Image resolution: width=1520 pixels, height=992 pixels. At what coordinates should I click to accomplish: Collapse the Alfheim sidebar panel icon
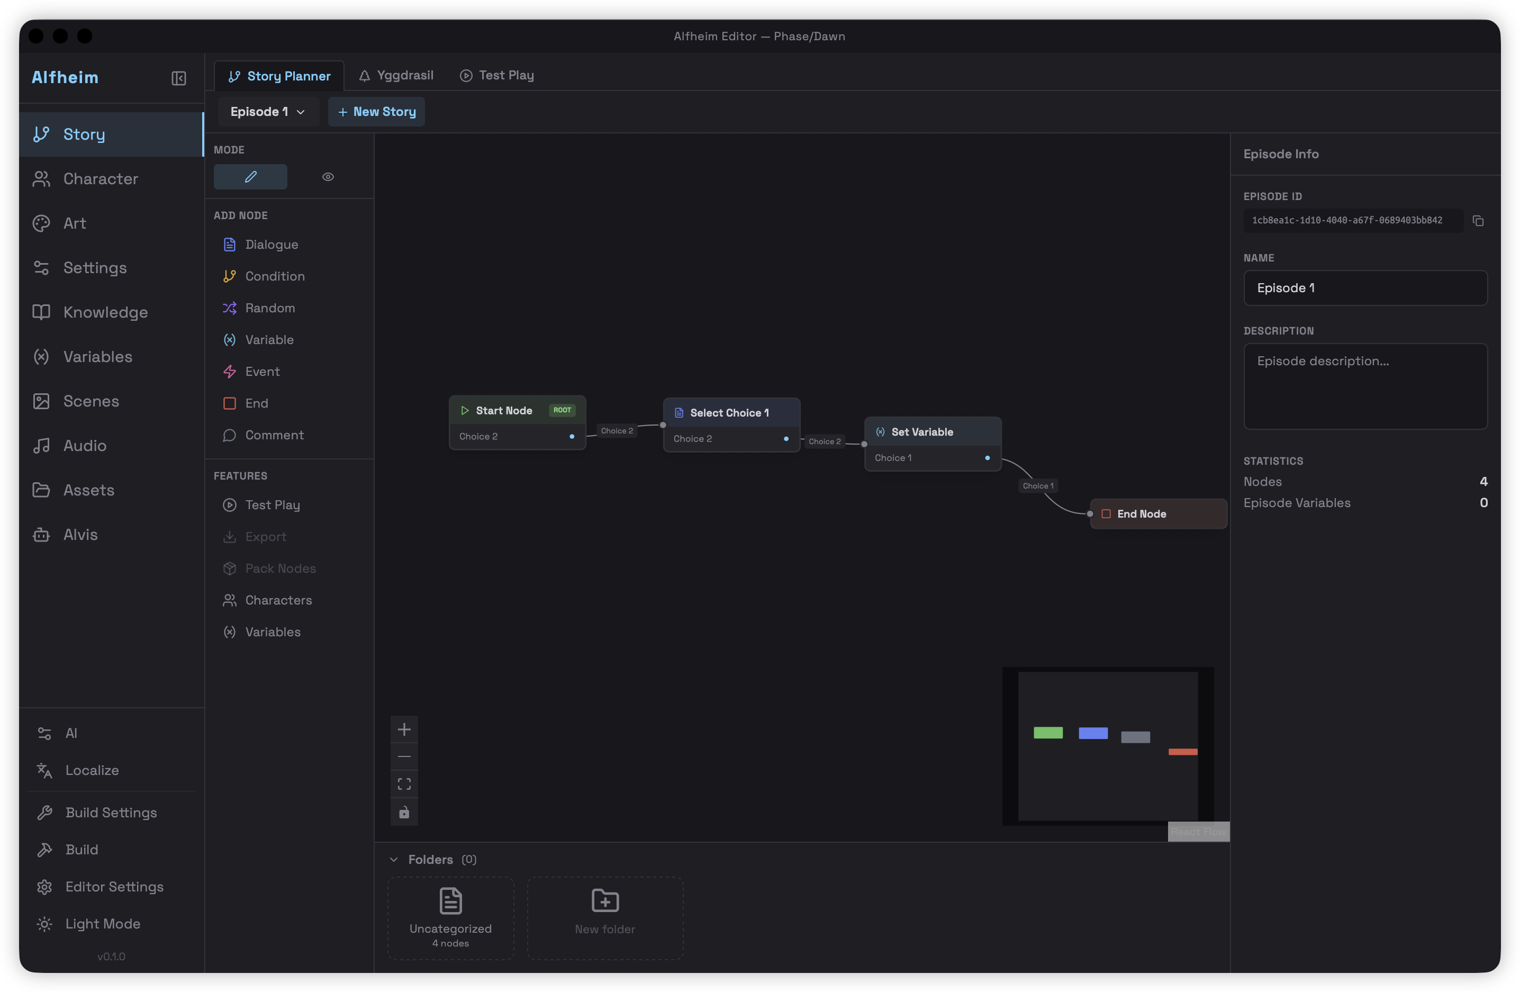[179, 78]
